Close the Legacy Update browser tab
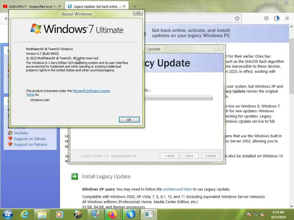Screen dimensions: 294x220 124,6
